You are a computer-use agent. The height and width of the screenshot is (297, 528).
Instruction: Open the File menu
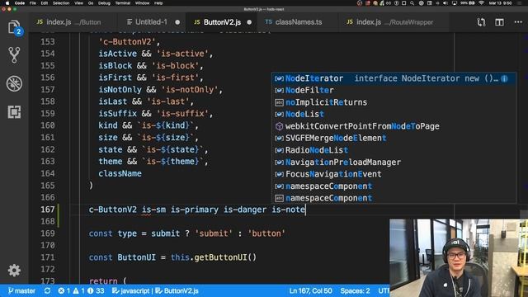[33, 3]
